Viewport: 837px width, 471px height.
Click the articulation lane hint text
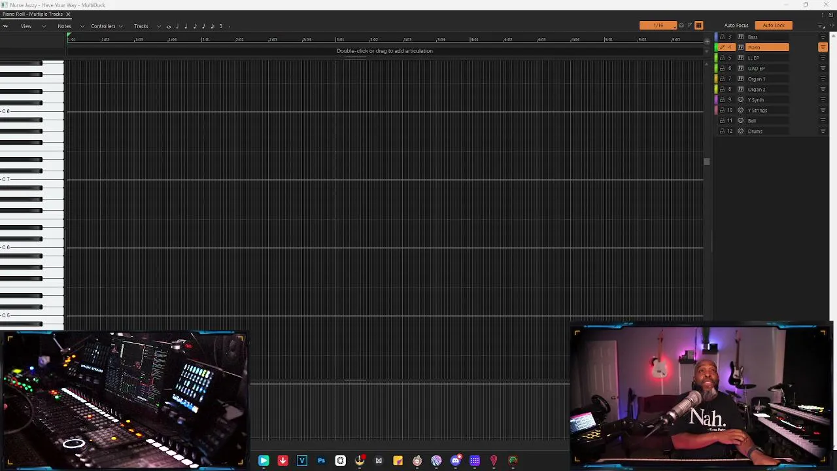(384, 51)
